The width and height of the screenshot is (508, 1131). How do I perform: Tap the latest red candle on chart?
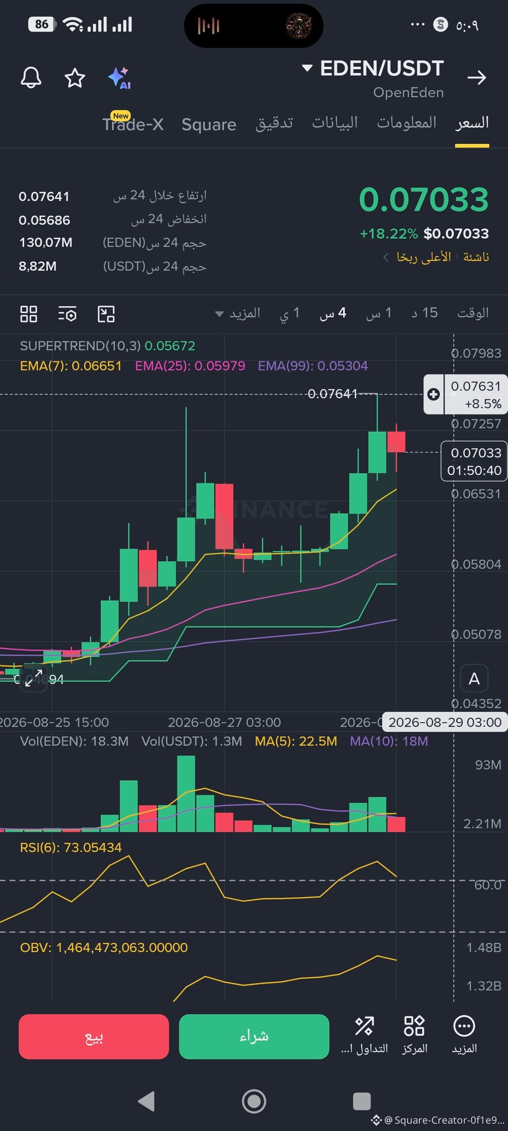[396, 442]
